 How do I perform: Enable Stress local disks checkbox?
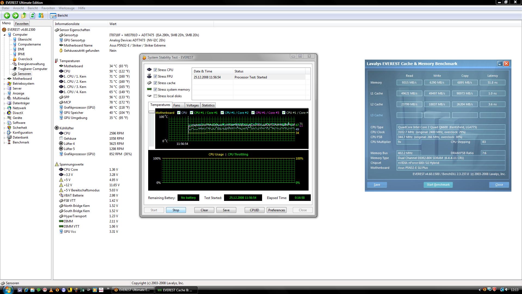coord(155,96)
